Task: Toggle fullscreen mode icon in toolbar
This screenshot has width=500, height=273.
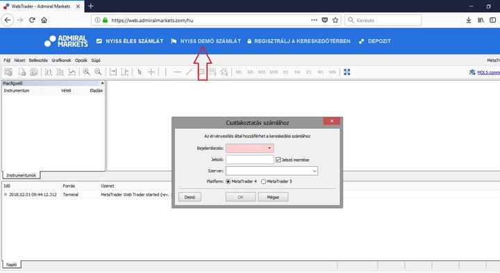Action: [x=347, y=72]
